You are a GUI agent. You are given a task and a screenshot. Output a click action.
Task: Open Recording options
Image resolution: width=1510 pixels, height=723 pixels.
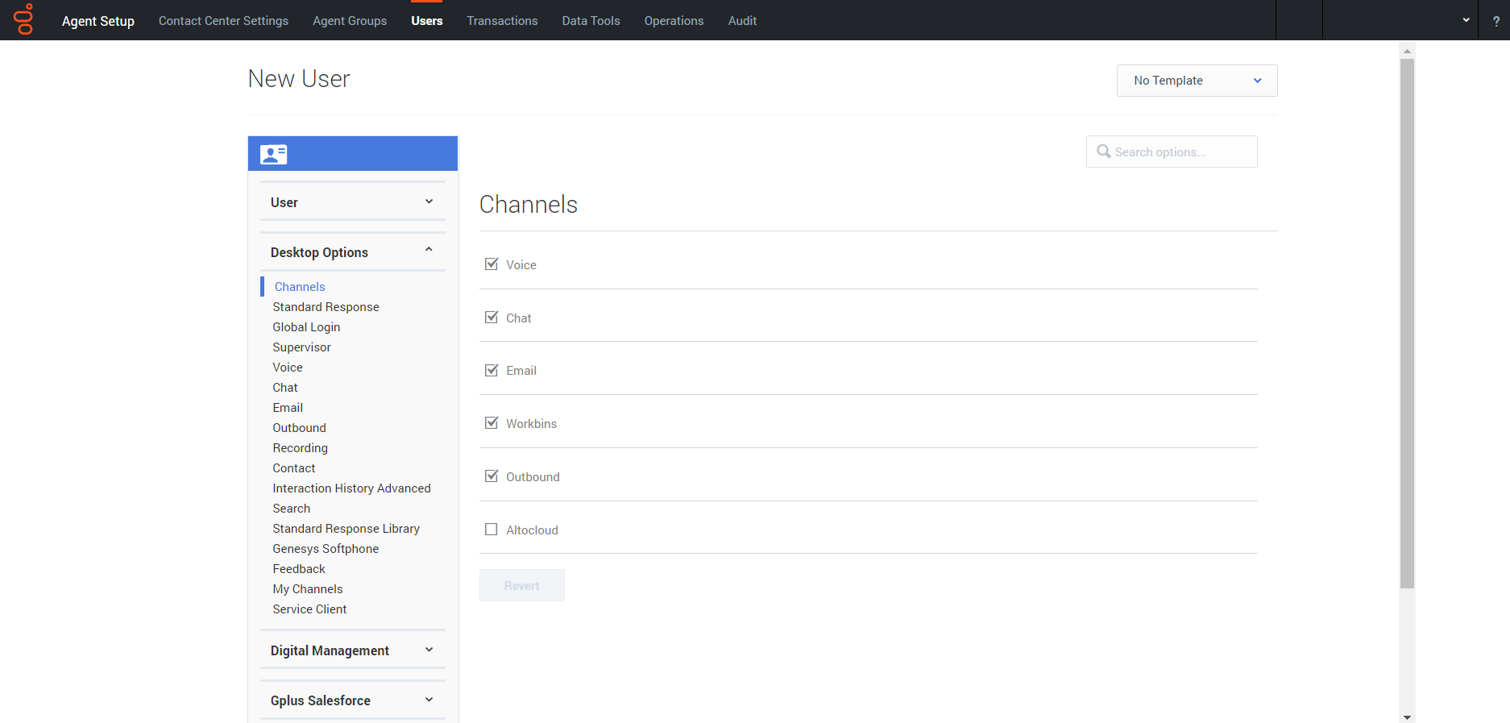click(x=300, y=447)
